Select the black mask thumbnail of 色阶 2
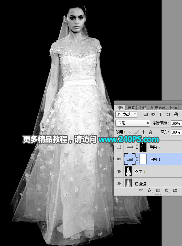182x246 pixels. (x=143, y=147)
